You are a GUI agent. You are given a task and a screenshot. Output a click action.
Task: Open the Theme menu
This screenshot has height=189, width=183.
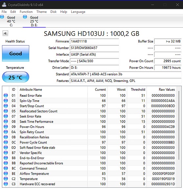[x=42, y=12]
